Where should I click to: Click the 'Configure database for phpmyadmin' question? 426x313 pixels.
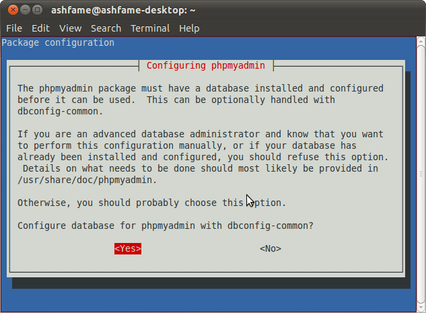coord(165,225)
